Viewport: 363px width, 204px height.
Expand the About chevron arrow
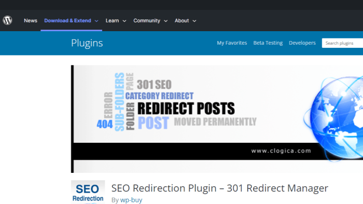194,21
